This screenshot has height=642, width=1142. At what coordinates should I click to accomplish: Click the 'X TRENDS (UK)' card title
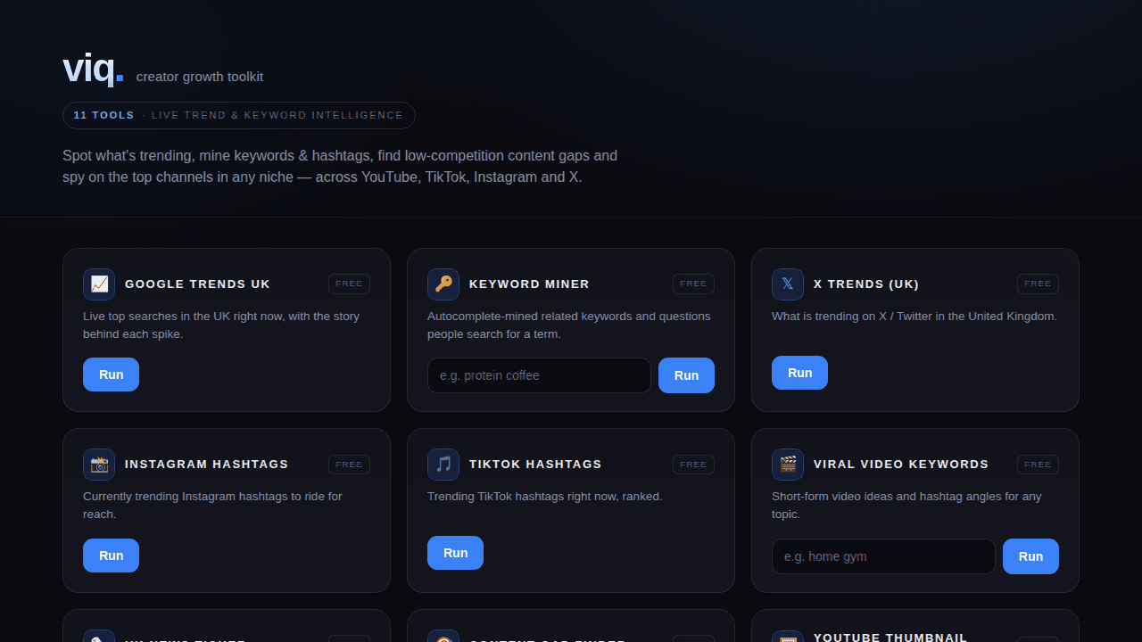point(866,284)
